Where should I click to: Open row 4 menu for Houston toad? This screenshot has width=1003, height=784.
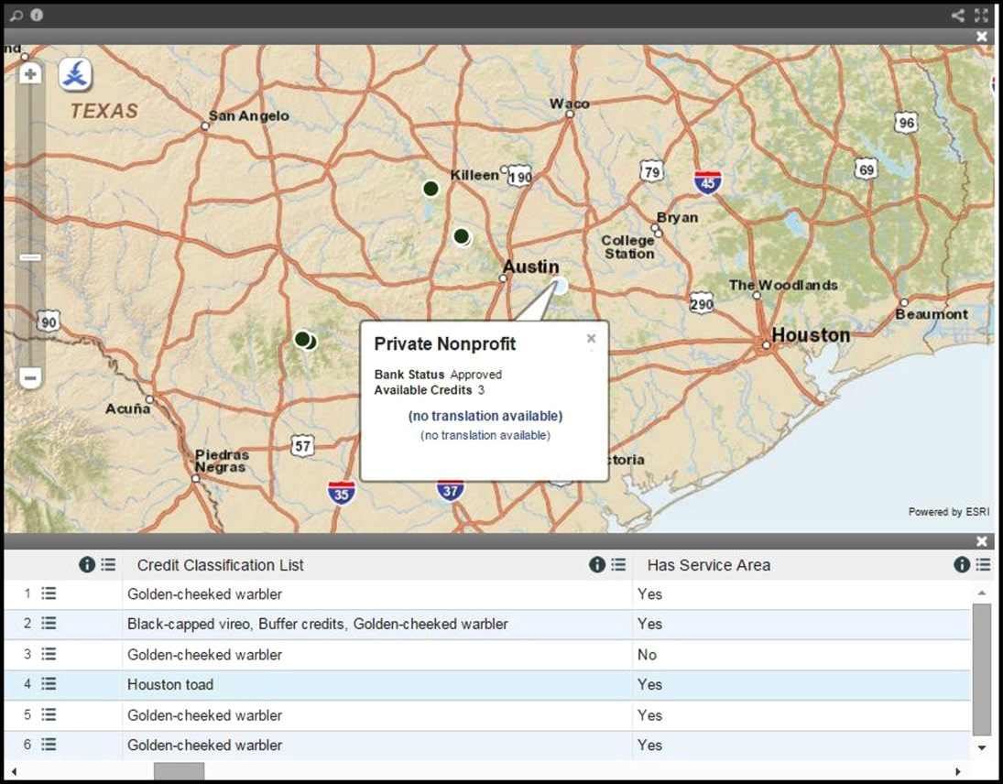(x=49, y=684)
